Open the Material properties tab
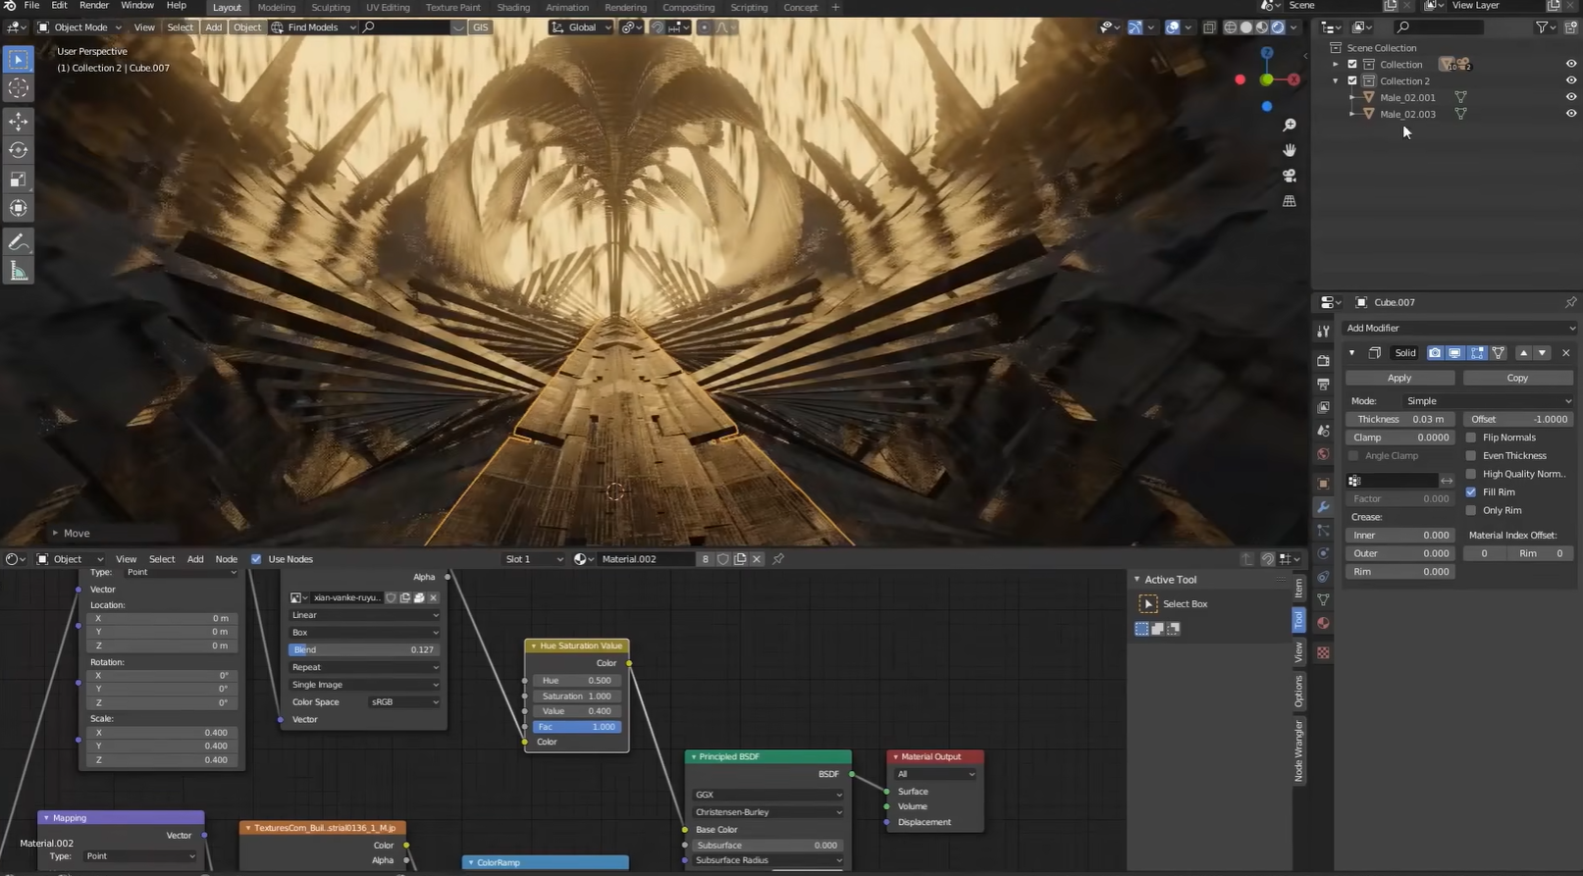 coord(1324,624)
